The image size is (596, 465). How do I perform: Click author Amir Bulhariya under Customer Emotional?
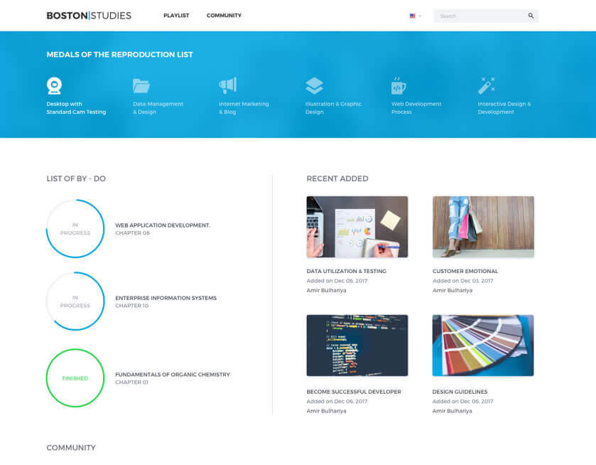453,290
